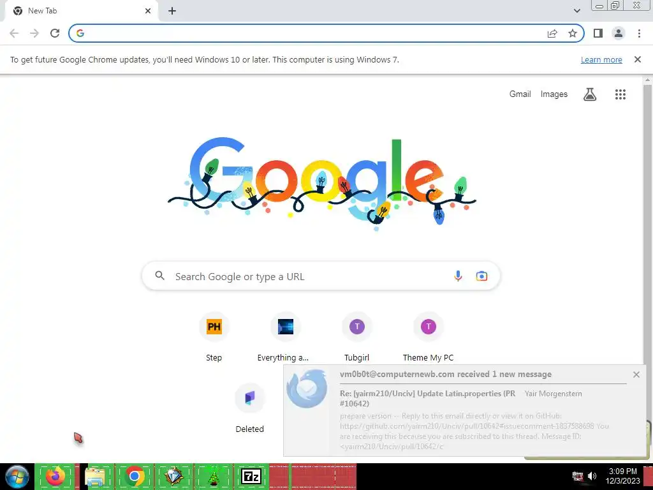This screenshot has width=653, height=490.
Task: Open the Christmas tree taskbar app
Action: (x=214, y=476)
